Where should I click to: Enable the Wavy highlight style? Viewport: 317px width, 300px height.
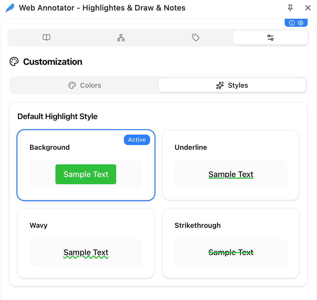point(86,243)
